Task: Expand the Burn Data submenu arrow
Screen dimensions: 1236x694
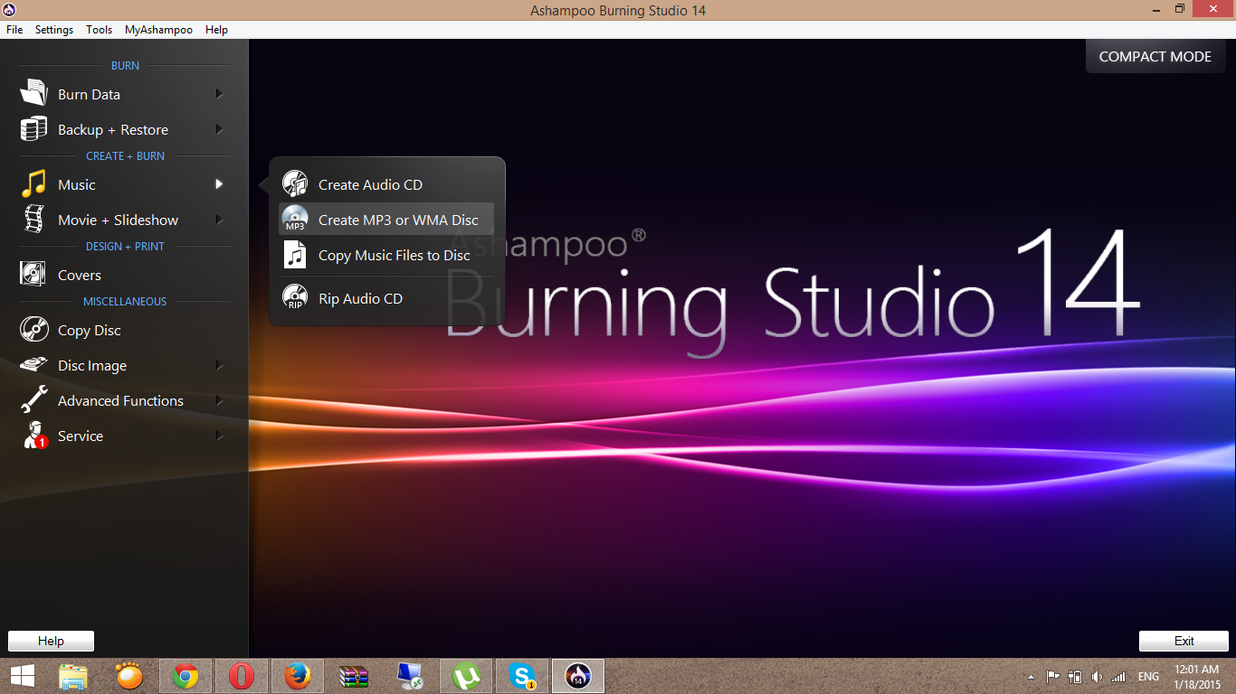Action: point(219,94)
